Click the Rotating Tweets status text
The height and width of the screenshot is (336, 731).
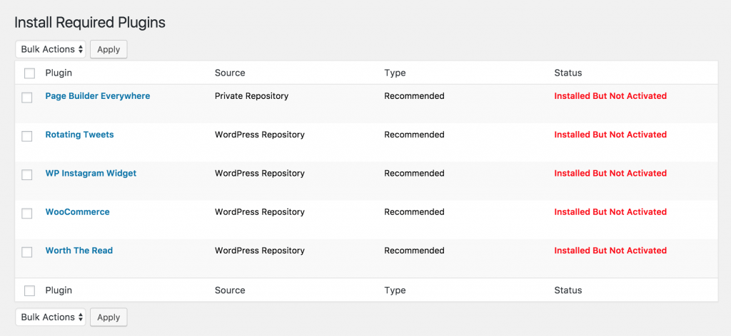[x=610, y=135]
